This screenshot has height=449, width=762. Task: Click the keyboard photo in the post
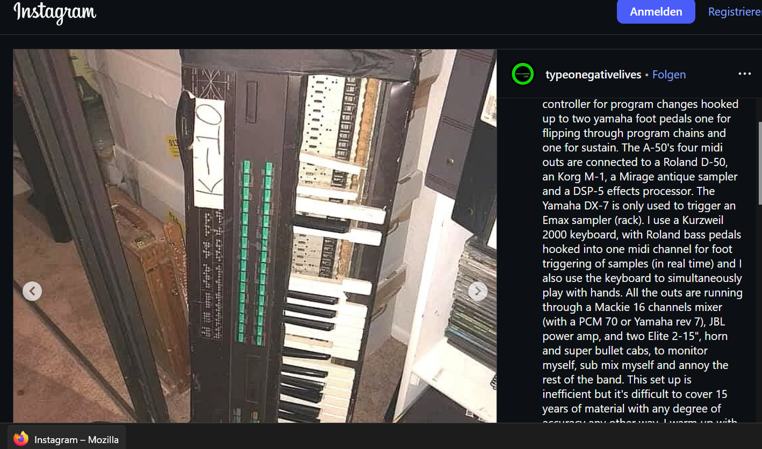click(x=255, y=236)
